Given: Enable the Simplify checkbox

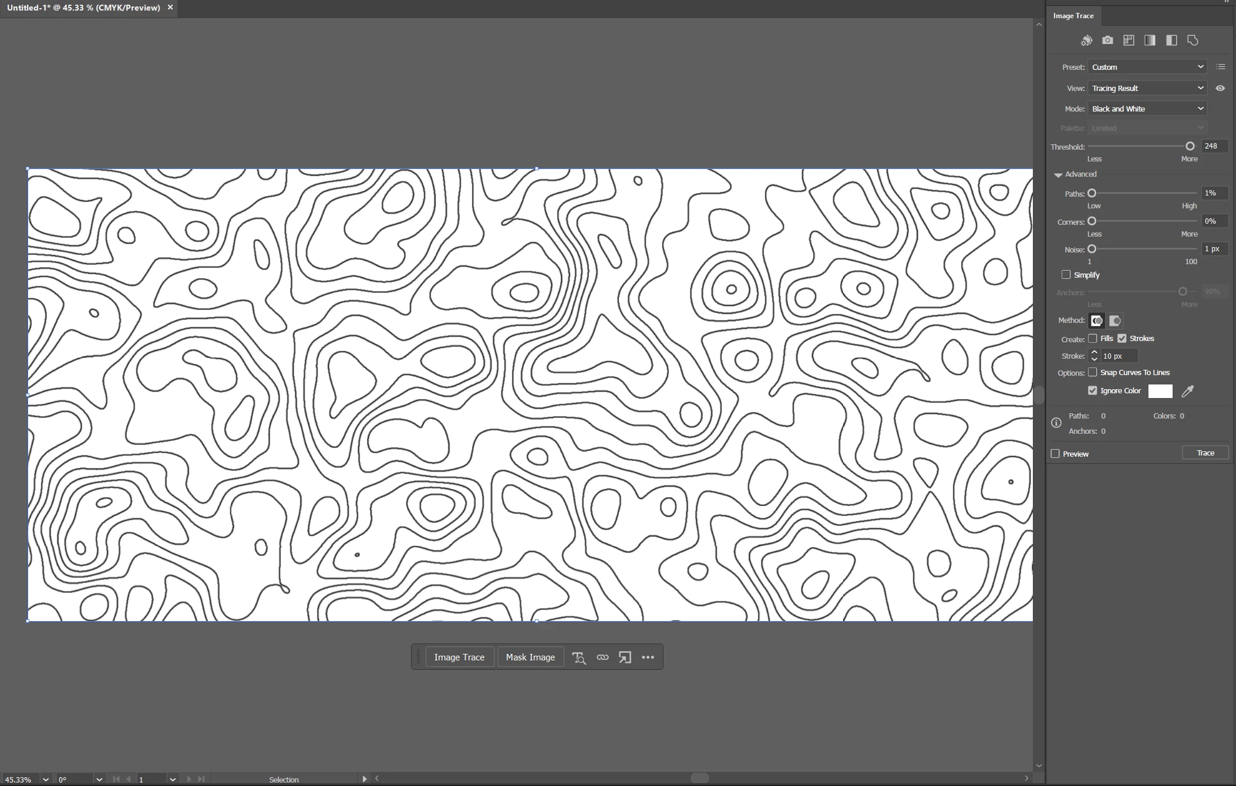Looking at the screenshot, I should click(1066, 275).
